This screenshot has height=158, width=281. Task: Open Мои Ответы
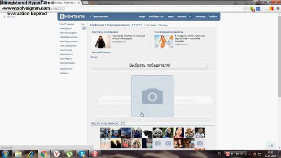click(66, 58)
